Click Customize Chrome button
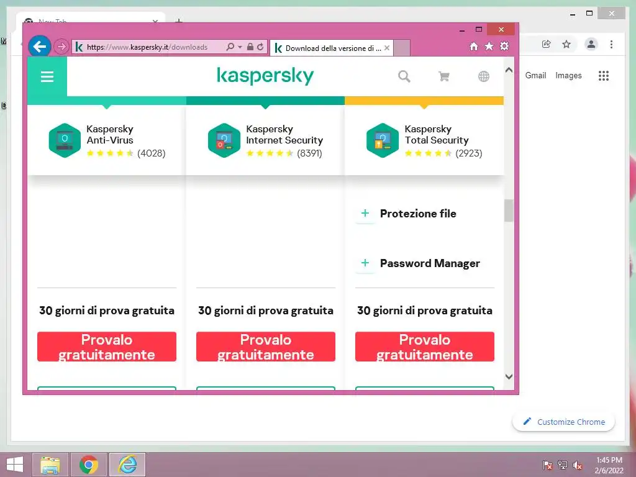 564,422
